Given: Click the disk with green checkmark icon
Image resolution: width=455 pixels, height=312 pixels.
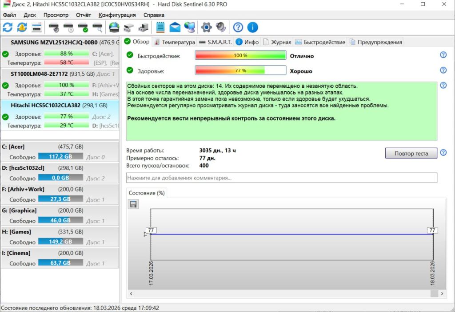Looking at the screenshot, I should point(83,27).
